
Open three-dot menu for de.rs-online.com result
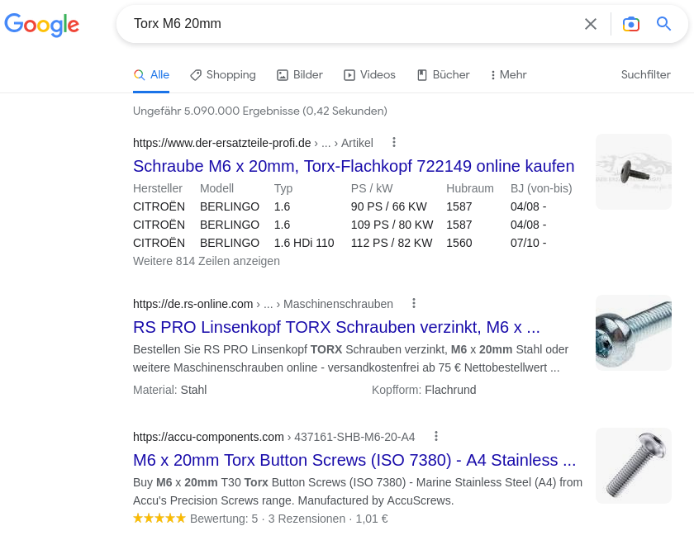click(x=414, y=304)
